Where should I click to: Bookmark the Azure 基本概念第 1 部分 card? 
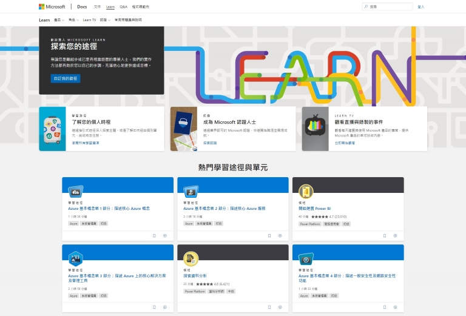coord(154,236)
